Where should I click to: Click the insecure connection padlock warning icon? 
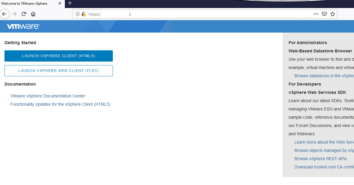point(84,14)
